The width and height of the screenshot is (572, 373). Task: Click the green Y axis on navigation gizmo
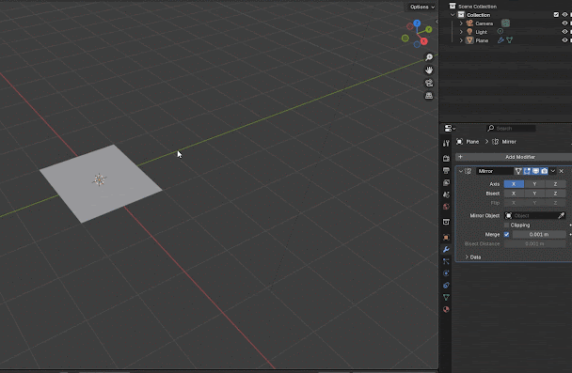click(429, 29)
